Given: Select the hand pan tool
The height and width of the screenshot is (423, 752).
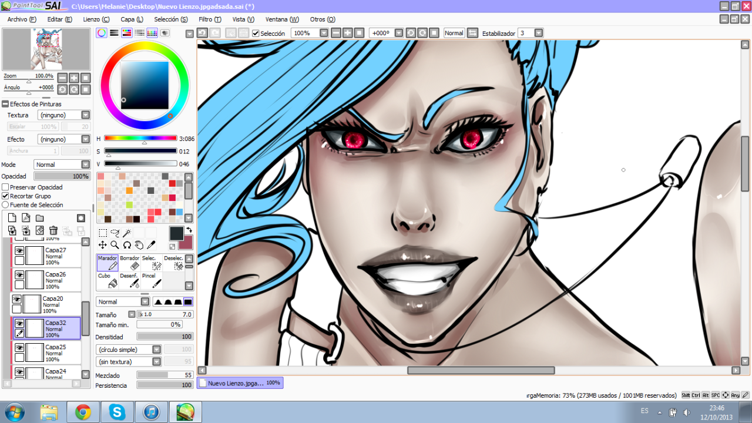Looking at the screenshot, I should click(x=139, y=245).
